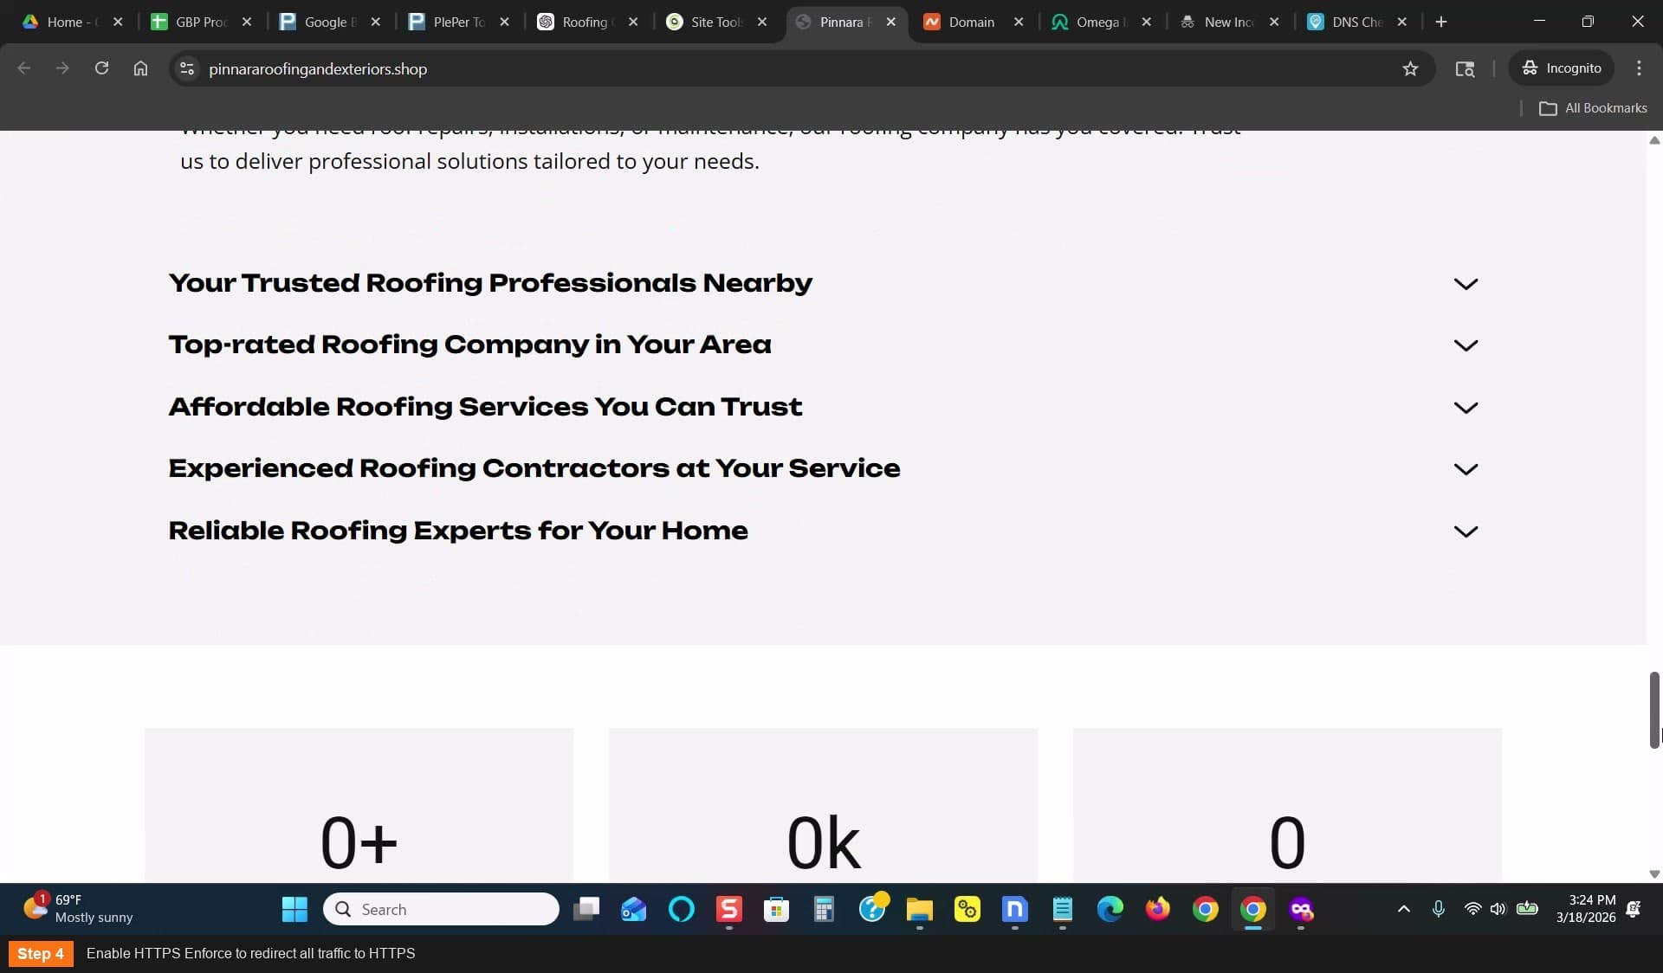Expand Top-rated Roofing Company chevron
Image resolution: width=1663 pixels, height=973 pixels.
pyautogui.click(x=1466, y=345)
